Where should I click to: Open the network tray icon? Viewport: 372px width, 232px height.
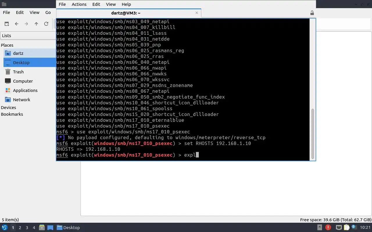[x=339, y=228]
